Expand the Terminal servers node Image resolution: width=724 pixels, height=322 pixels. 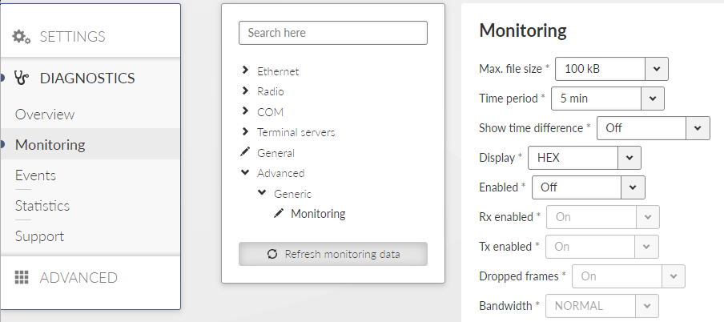(245, 131)
